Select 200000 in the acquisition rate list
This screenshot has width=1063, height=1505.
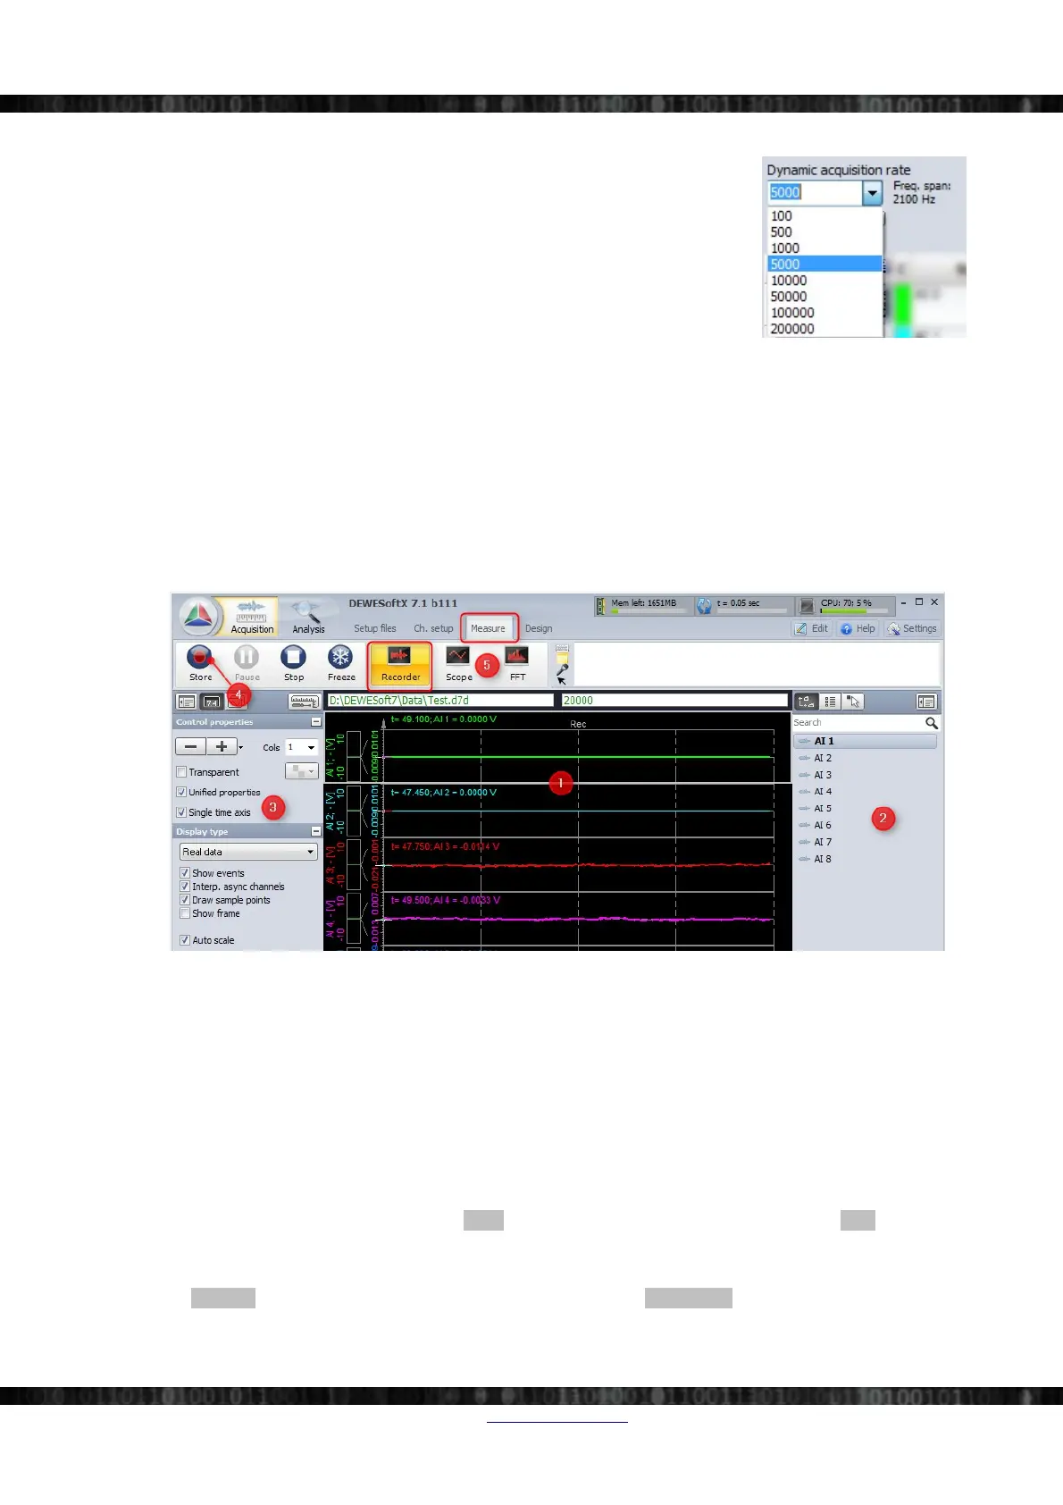(824, 329)
